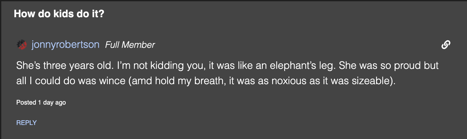467x139 pixels.
Task: Click the permalink chain icon
Action: (446, 45)
